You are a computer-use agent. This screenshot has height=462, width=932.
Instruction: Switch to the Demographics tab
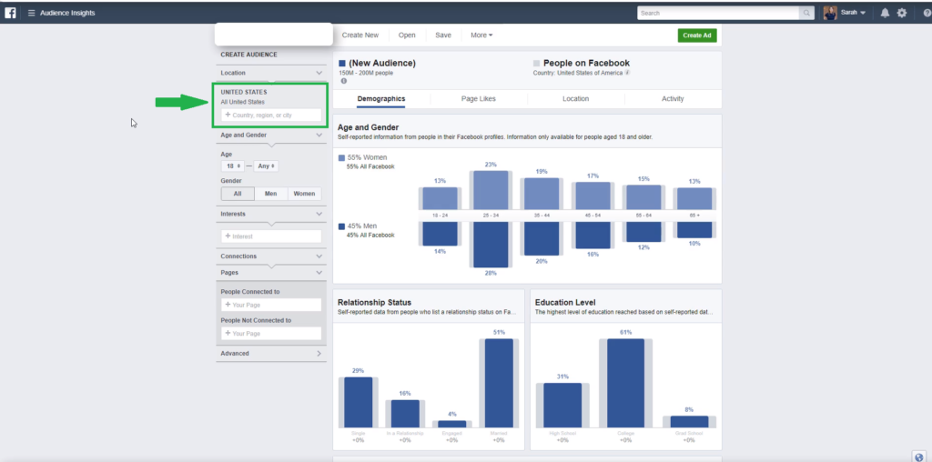(381, 98)
